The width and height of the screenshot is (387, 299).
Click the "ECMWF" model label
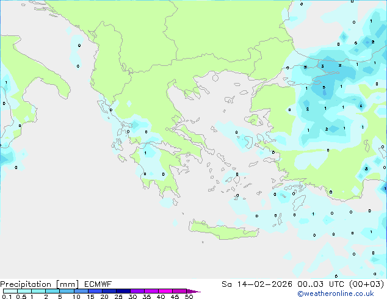pyautogui.click(x=98, y=284)
